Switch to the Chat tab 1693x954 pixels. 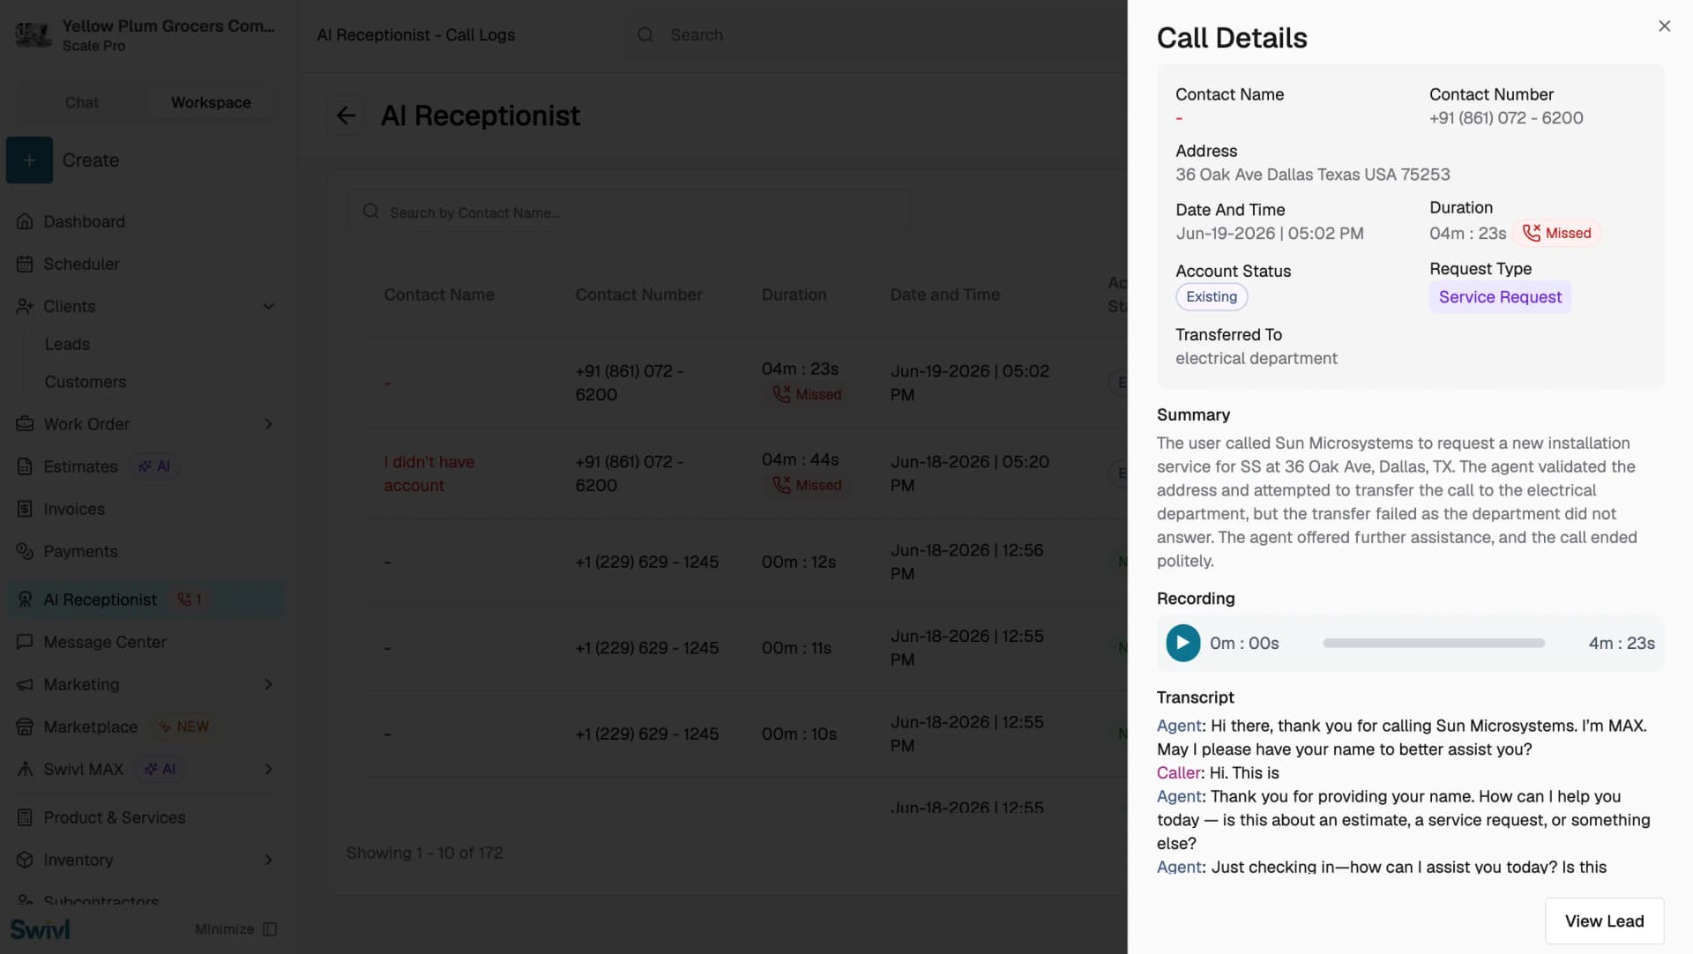[x=82, y=102]
